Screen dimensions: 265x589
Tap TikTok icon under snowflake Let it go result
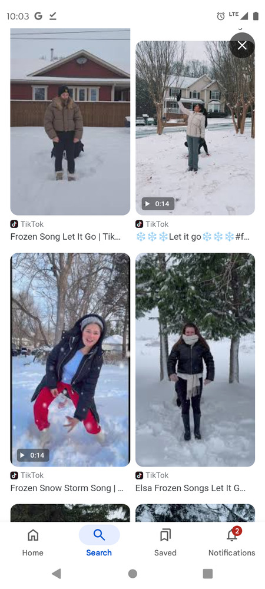click(x=139, y=224)
